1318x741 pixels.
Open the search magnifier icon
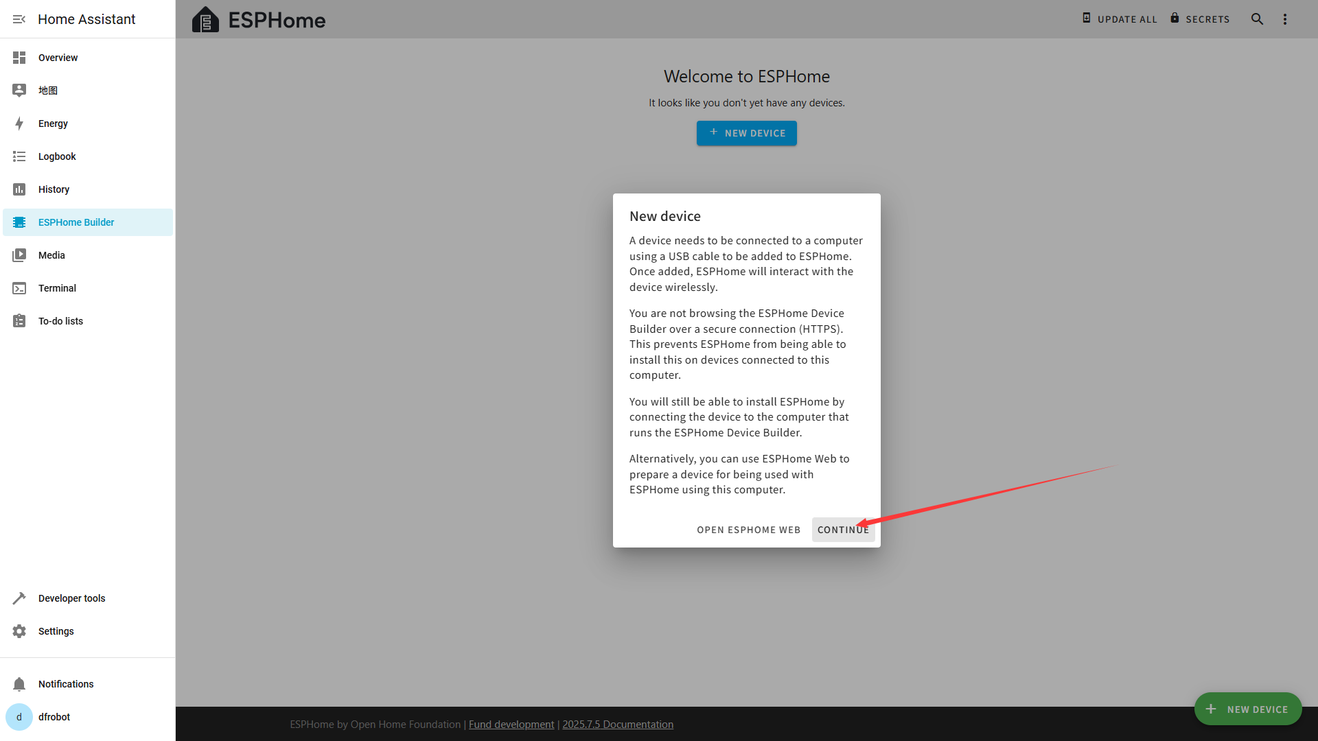pyautogui.click(x=1257, y=19)
